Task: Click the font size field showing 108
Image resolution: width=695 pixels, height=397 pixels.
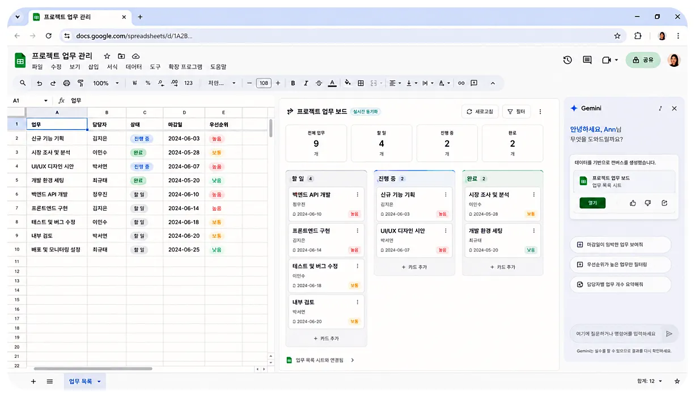Action: (x=264, y=83)
